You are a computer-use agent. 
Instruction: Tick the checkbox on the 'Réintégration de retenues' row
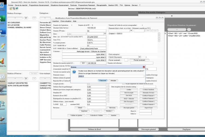tap(108, 98)
